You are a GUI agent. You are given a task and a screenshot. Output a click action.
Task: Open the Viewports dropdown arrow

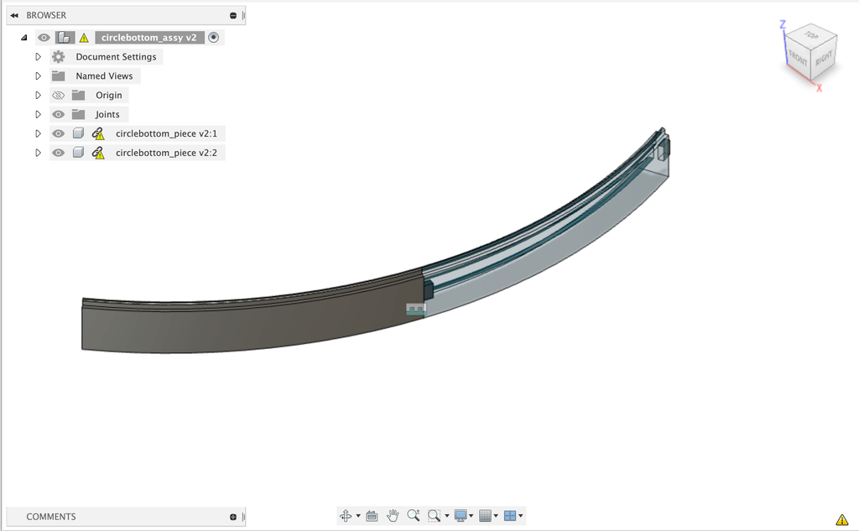(x=520, y=516)
